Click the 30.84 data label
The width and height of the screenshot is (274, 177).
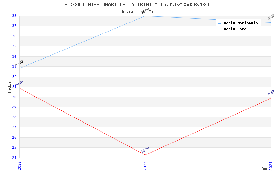19,83
